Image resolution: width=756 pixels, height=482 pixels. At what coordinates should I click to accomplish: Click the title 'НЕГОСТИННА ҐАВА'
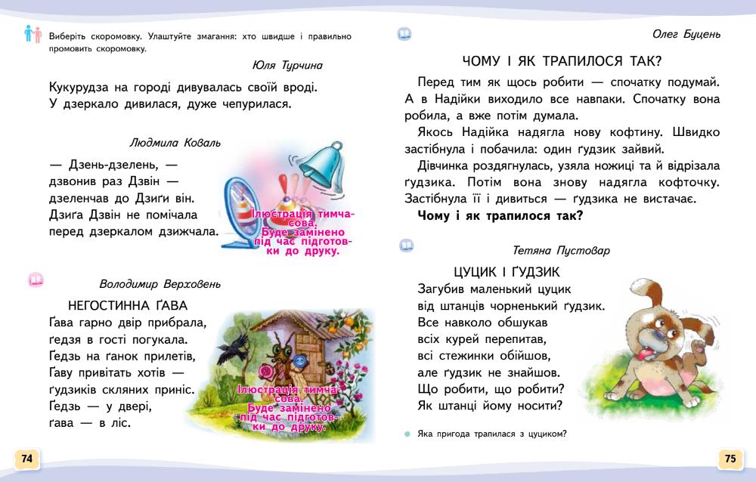tap(128, 305)
